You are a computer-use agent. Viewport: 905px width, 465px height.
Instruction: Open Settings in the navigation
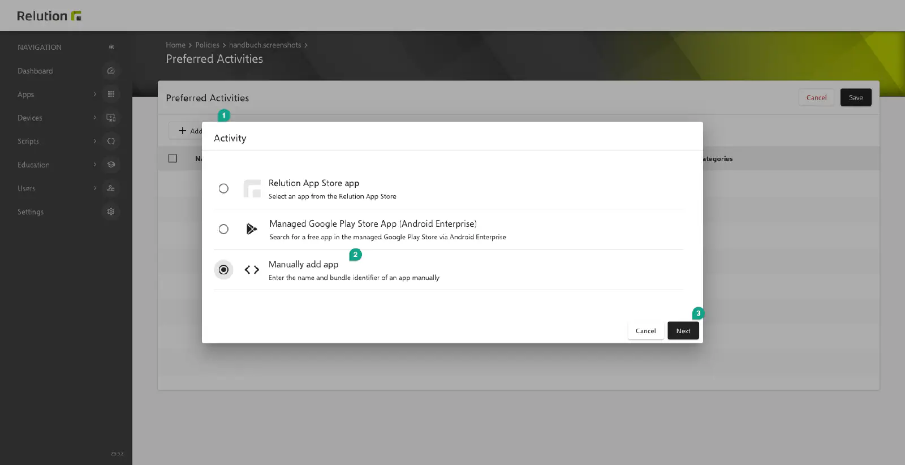(x=31, y=212)
